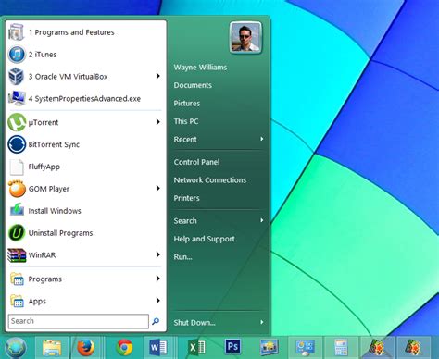The image size is (439, 359).
Task: Open the Calculator icon on the taskbar
Action: (341, 348)
